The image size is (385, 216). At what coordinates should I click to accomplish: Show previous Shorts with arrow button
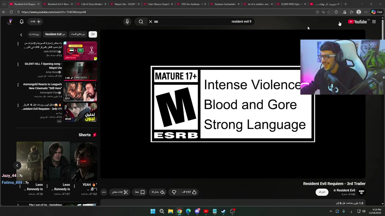click(x=17, y=165)
